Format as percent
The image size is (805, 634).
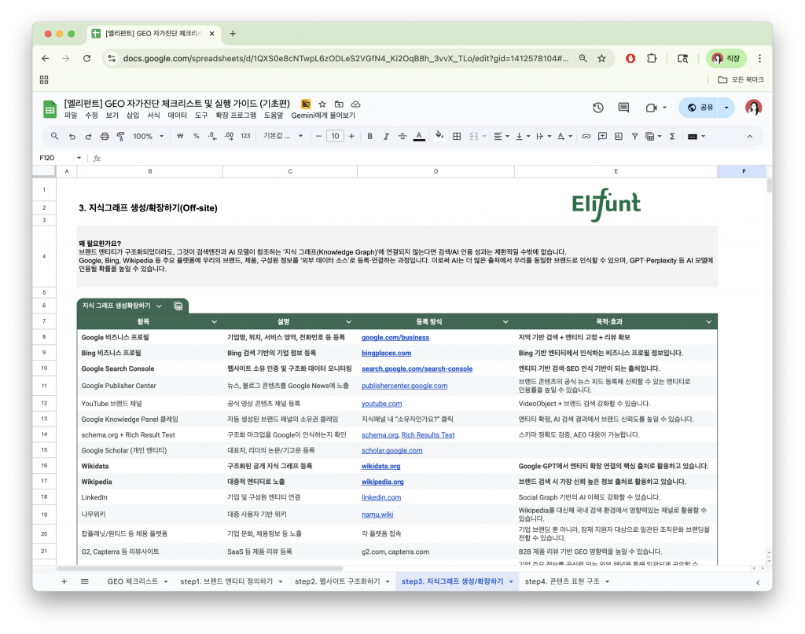pyautogui.click(x=196, y=137)
